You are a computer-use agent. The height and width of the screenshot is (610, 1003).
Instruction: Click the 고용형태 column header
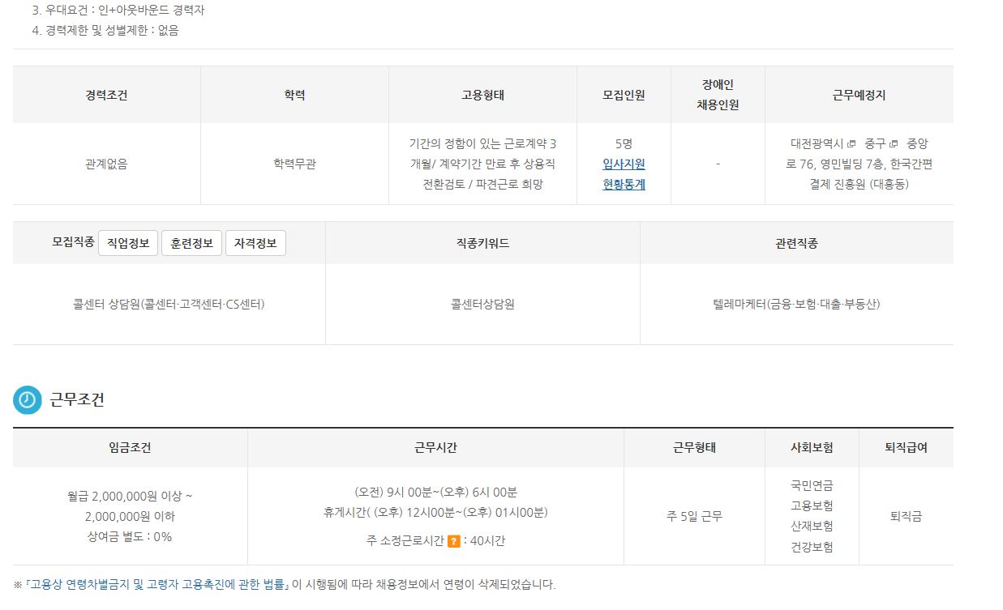pyautogui.click(x=482, y=95)
